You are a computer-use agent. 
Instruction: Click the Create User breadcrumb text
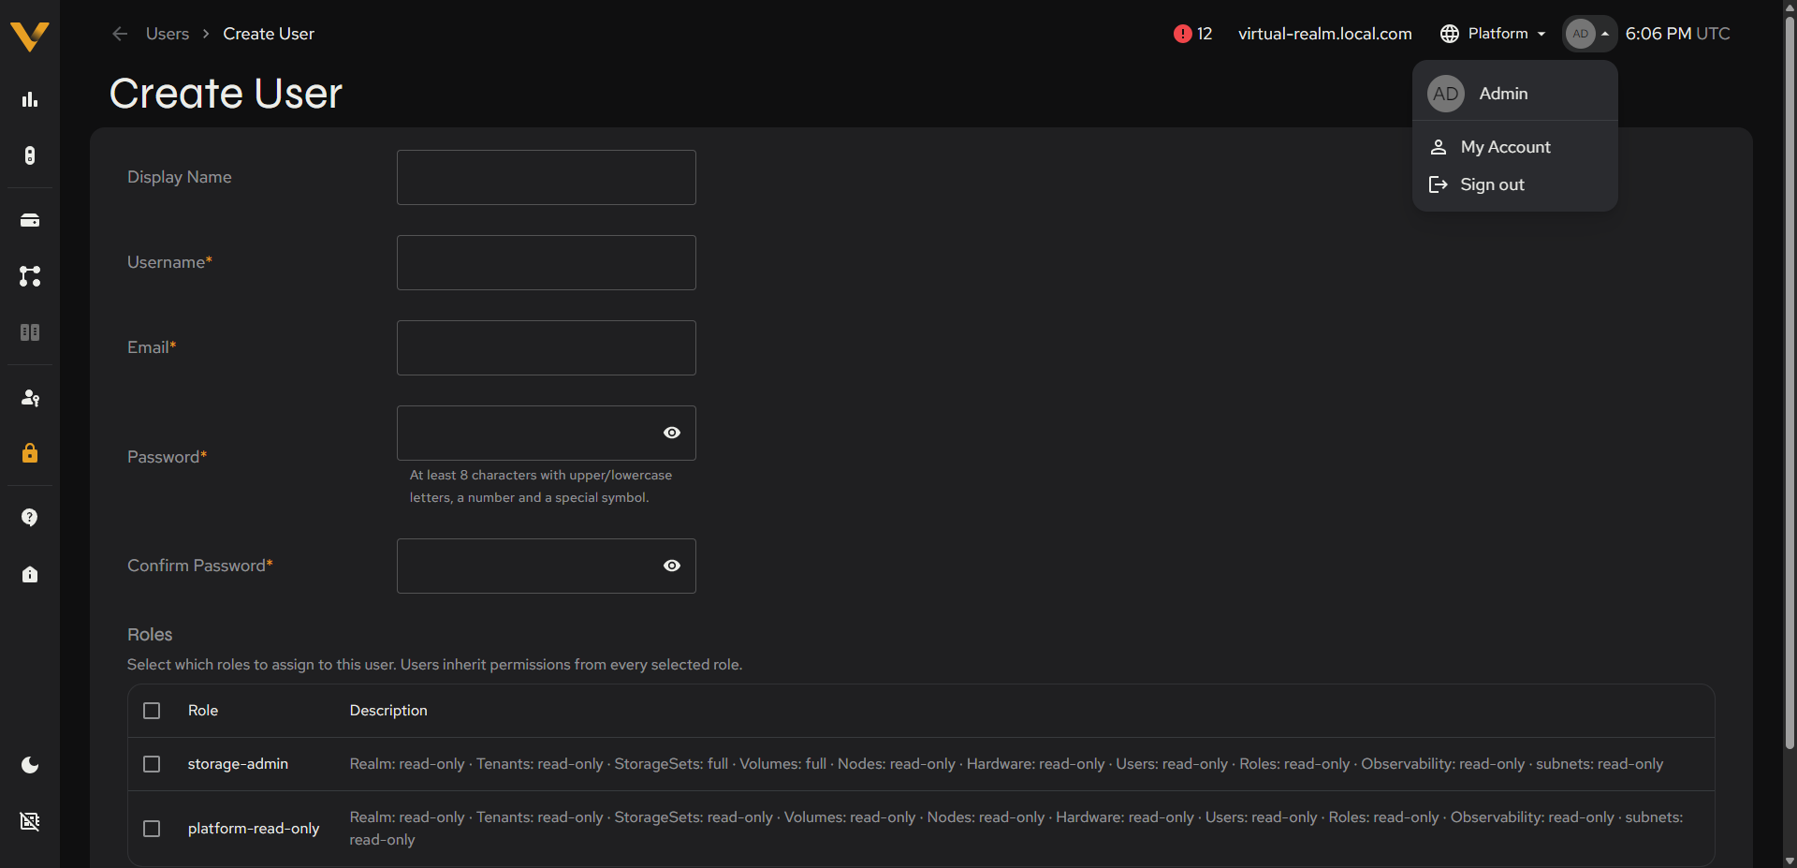click(x=269, y=34)
